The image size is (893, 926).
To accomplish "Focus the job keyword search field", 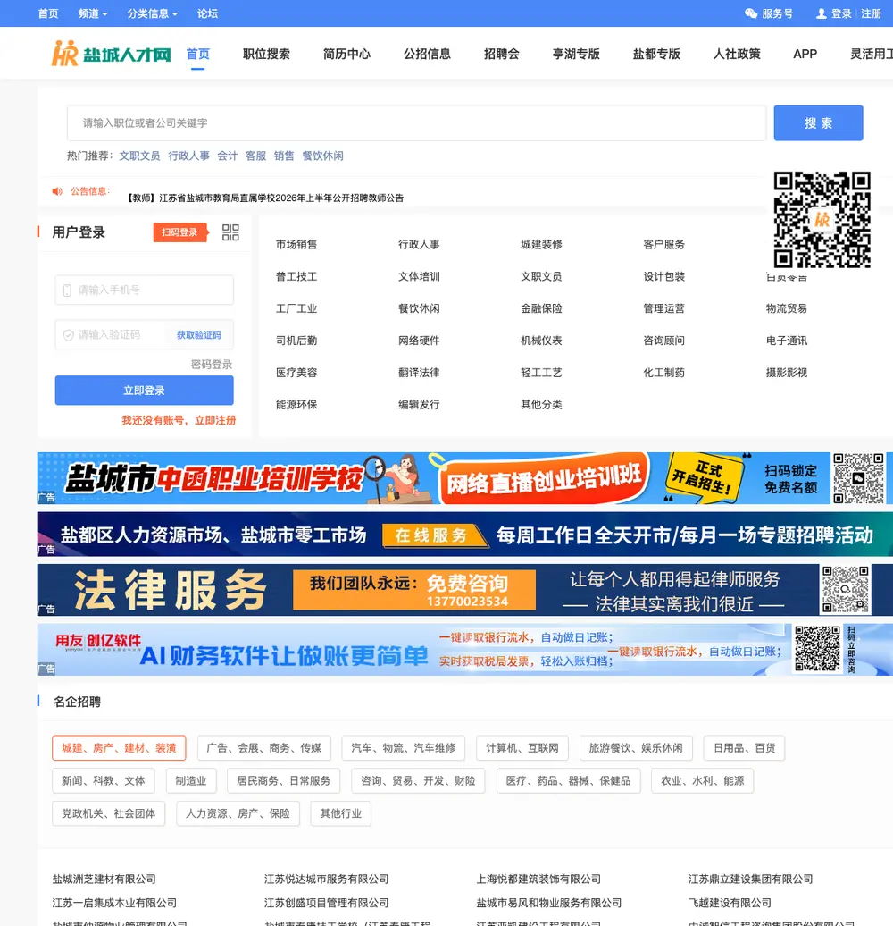I will [416, 122].
